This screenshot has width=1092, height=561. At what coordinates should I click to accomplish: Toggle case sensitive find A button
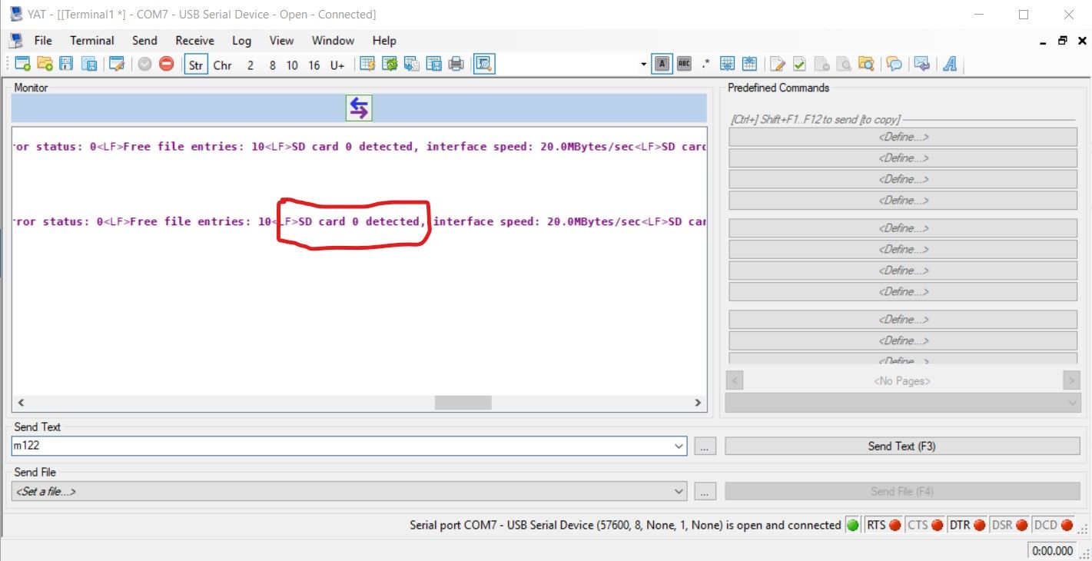pyautogui.click(x=662, y=65)
